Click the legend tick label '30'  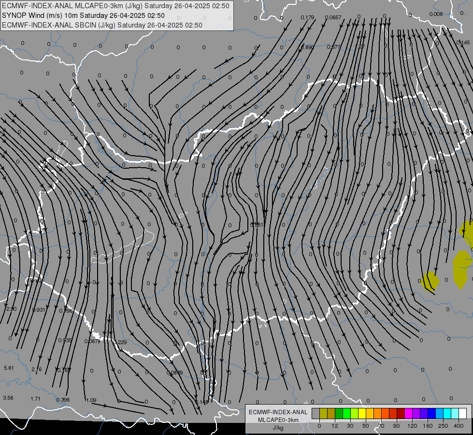pos(350,426)
